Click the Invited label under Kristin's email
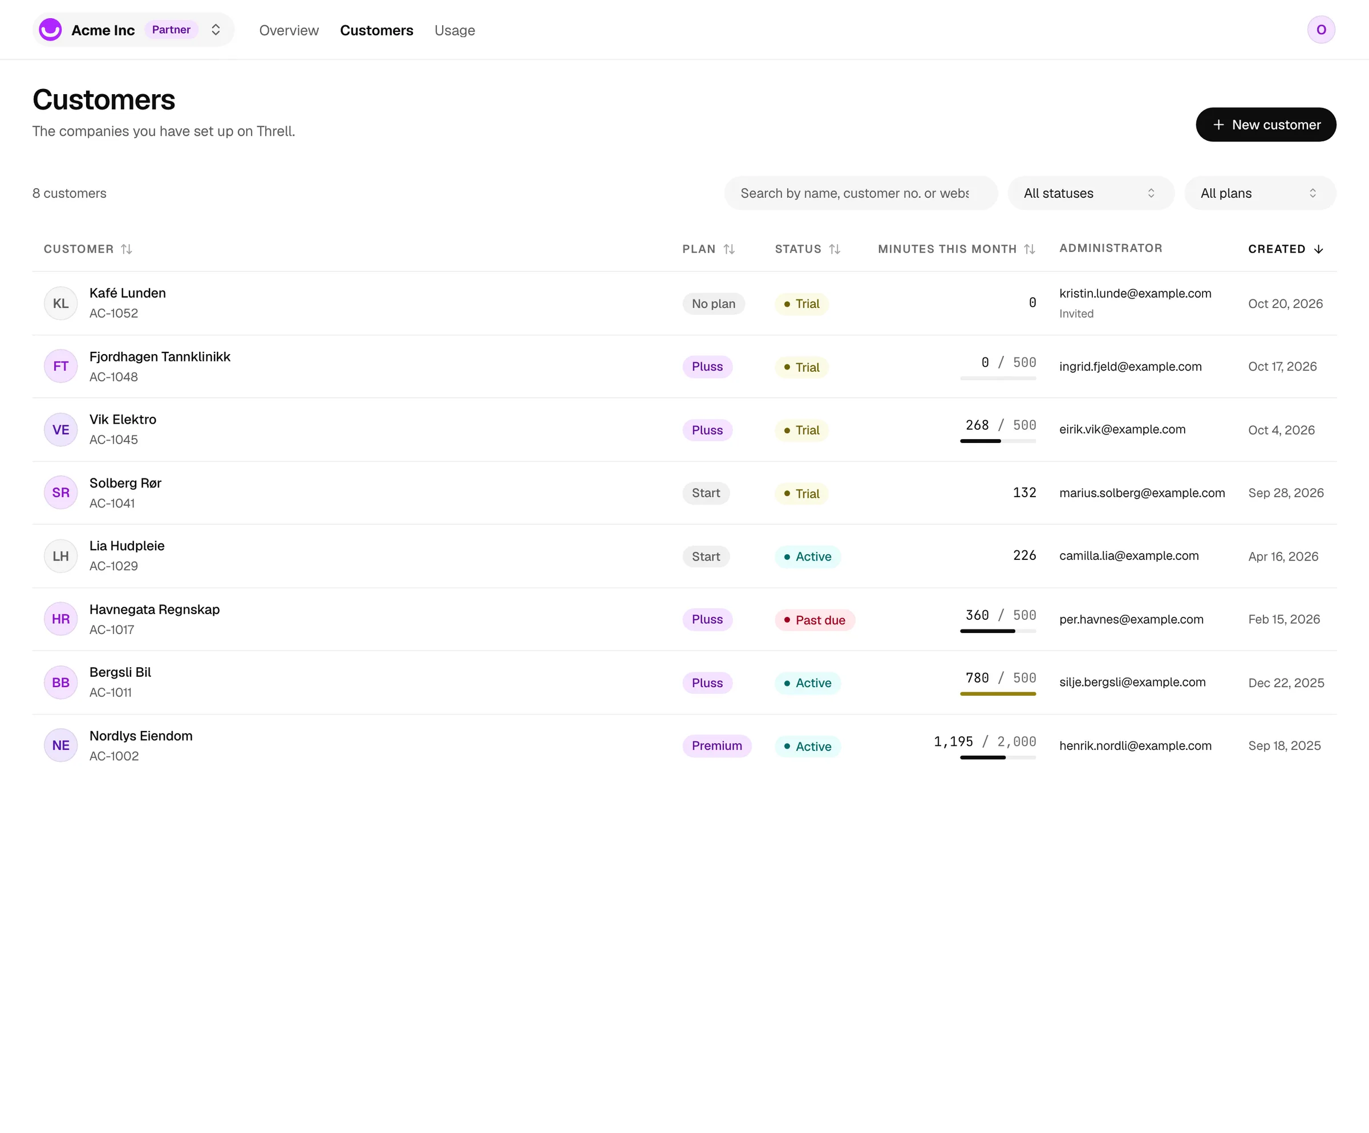Image resolution: width=1369 pixels, height=1133 pixels. (1076, 314)
